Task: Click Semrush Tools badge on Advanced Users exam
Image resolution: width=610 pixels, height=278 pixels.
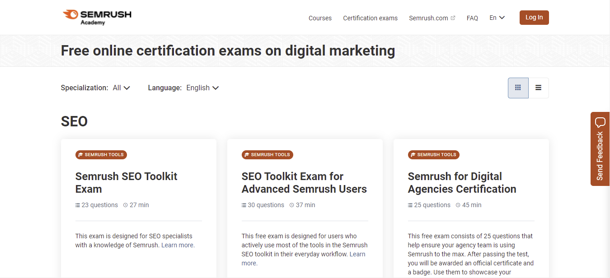Action: coord(267,155)
